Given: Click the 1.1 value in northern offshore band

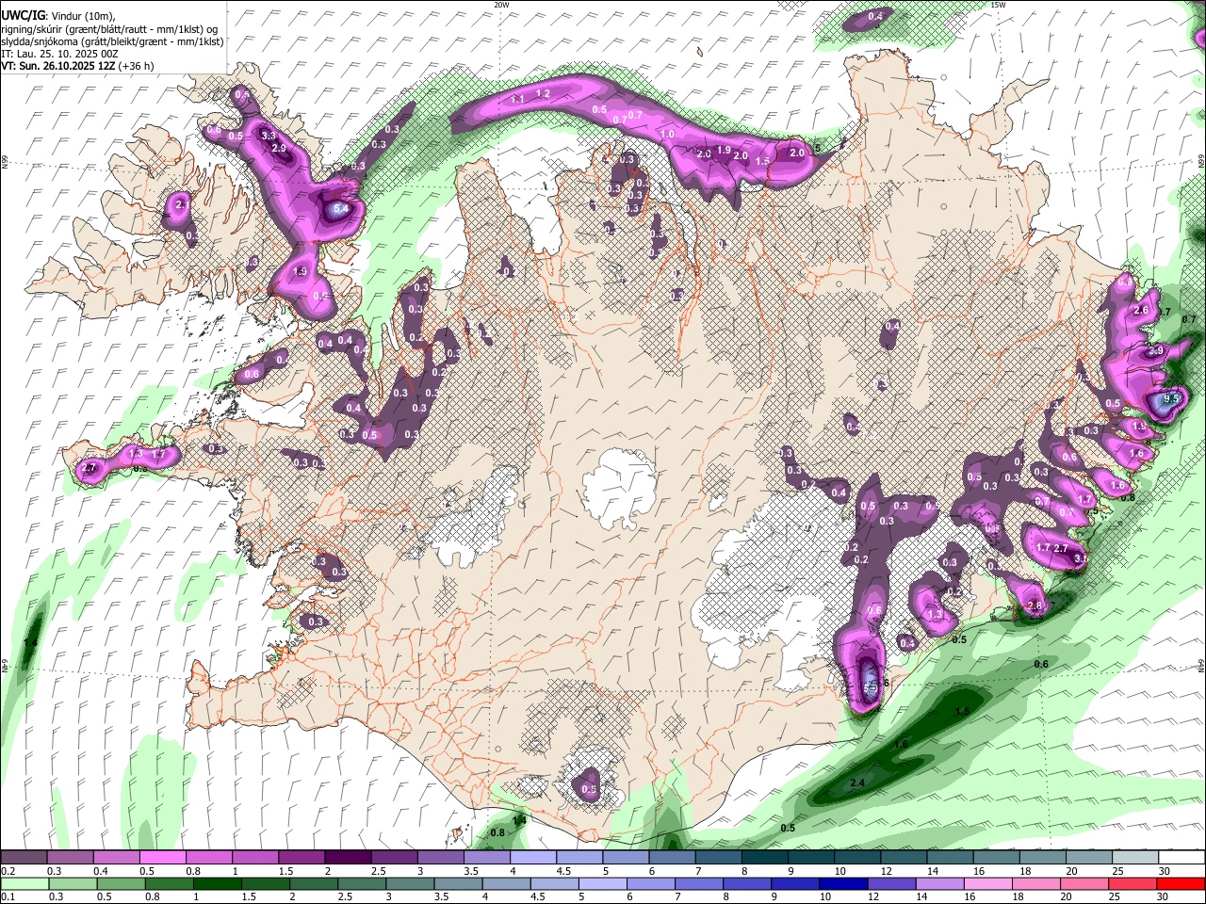Looking at the screenshot, I should point(517,100).
